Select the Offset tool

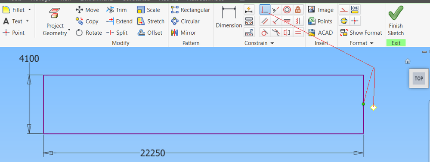click(x=150, y=33)
